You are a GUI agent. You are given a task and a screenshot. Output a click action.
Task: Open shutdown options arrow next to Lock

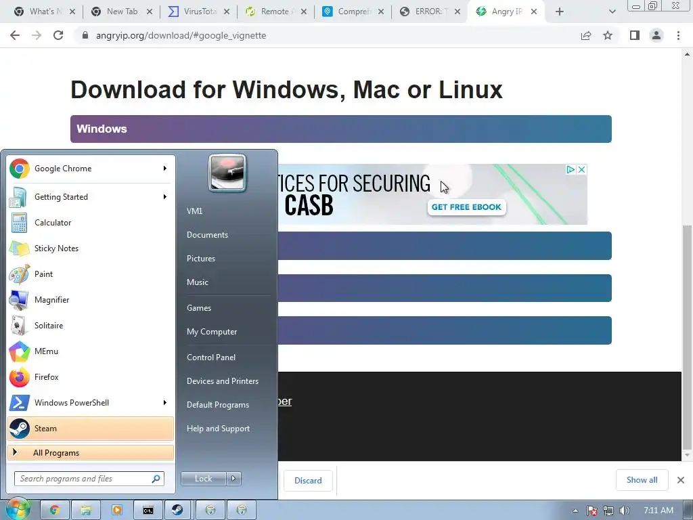point(233,479)
